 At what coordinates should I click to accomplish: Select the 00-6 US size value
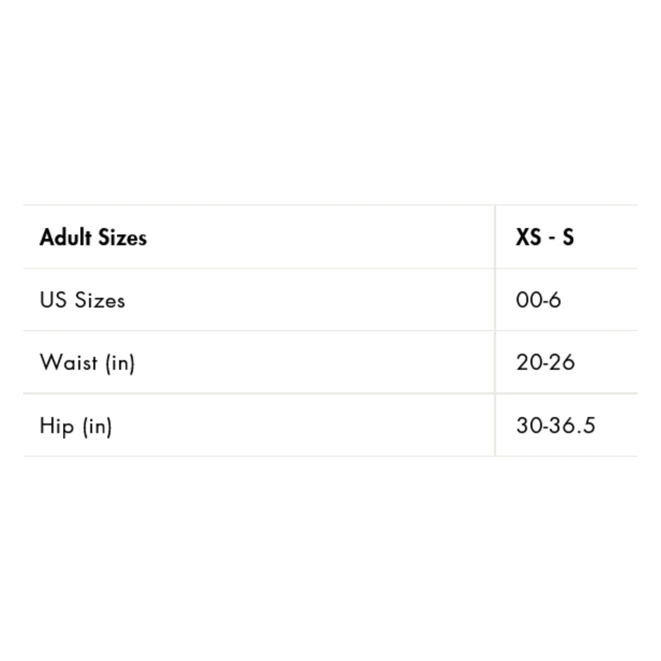tap(538, 300)
